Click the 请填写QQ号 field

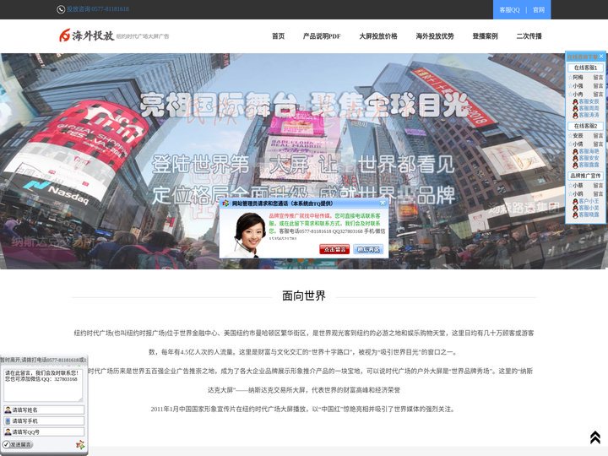(44, 432)
